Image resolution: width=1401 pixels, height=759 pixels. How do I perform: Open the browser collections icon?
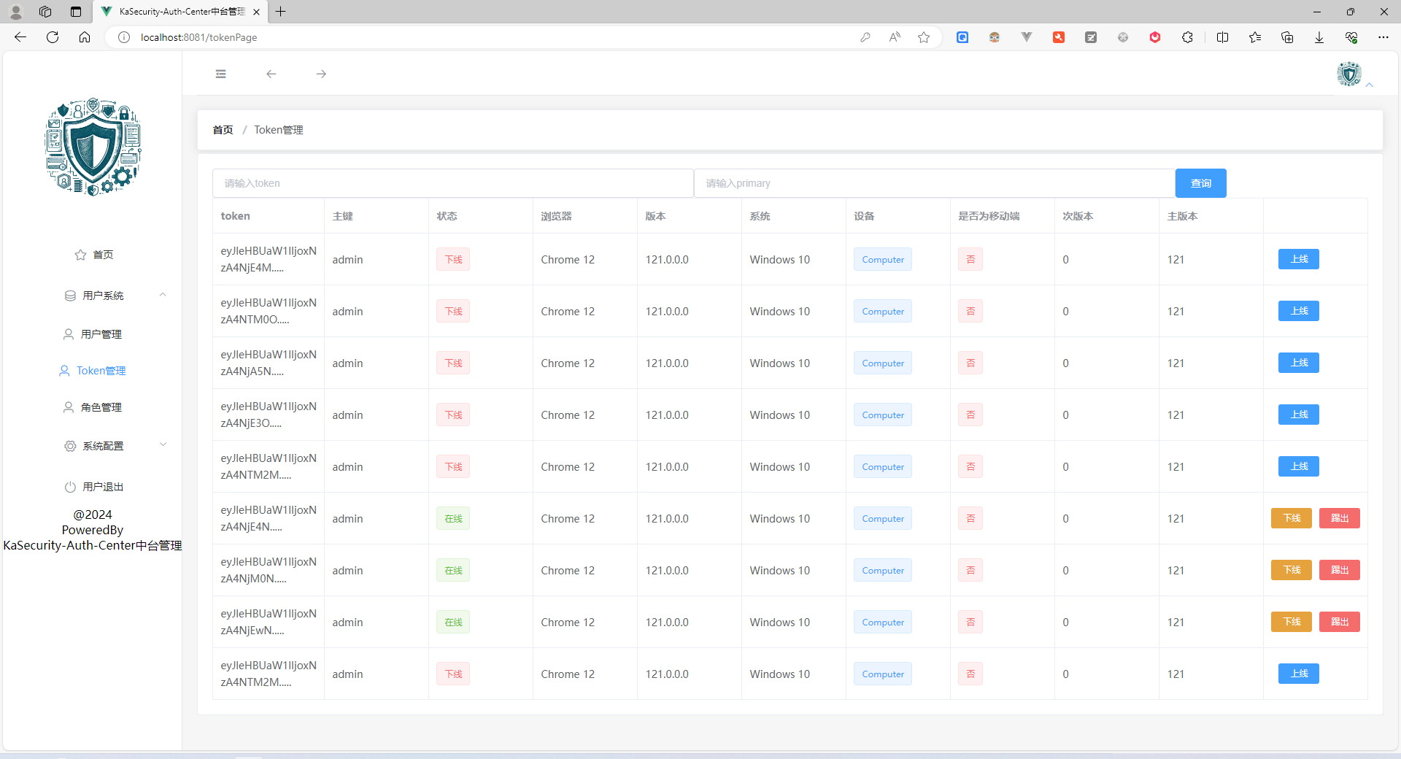click(1287, 37)
